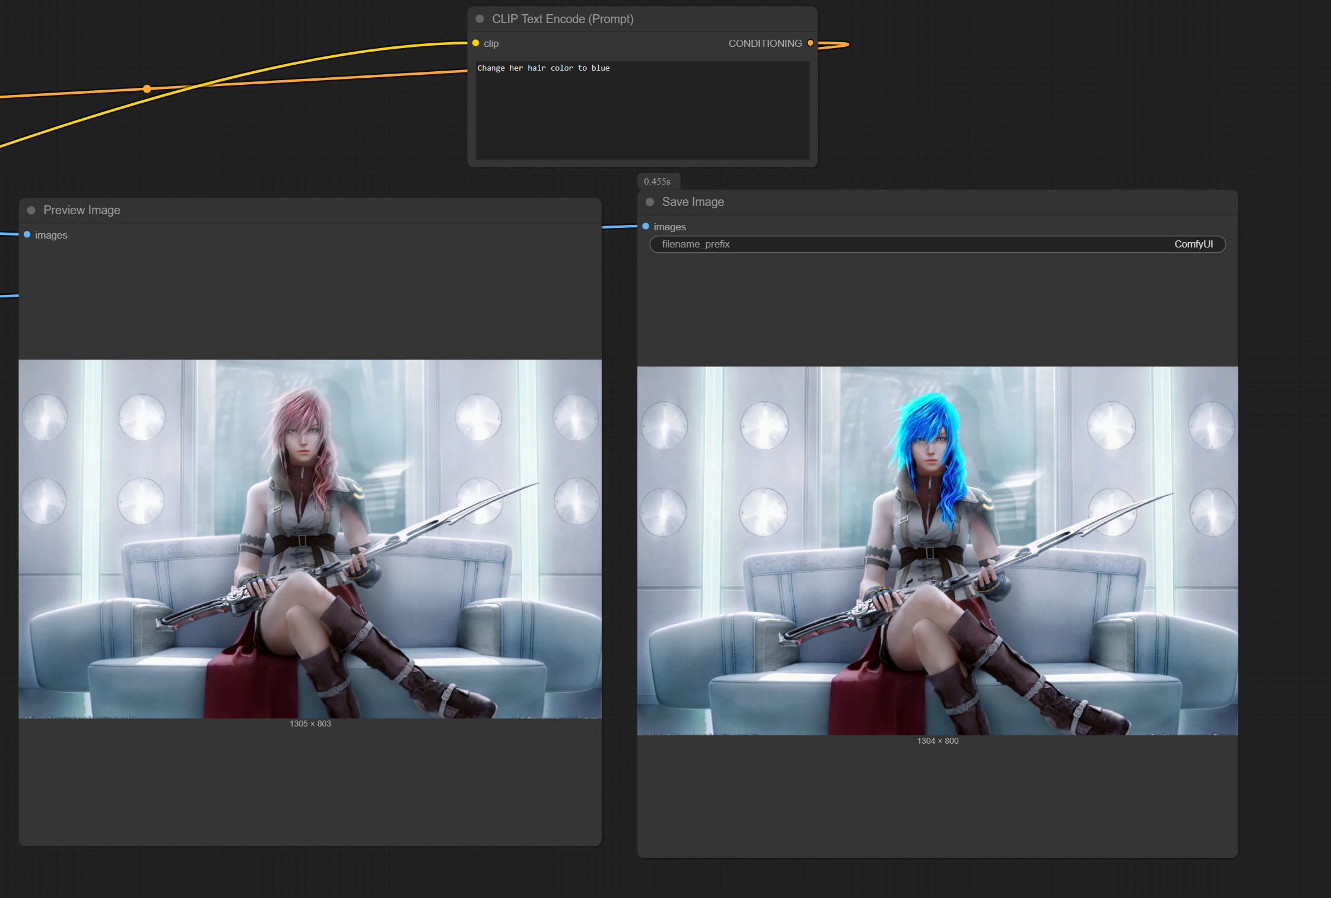The height and width of the screenshot is (898, 1331).
Task: Click Save Image images input socket
Action: pyautogui.click(x=646, y=227)
